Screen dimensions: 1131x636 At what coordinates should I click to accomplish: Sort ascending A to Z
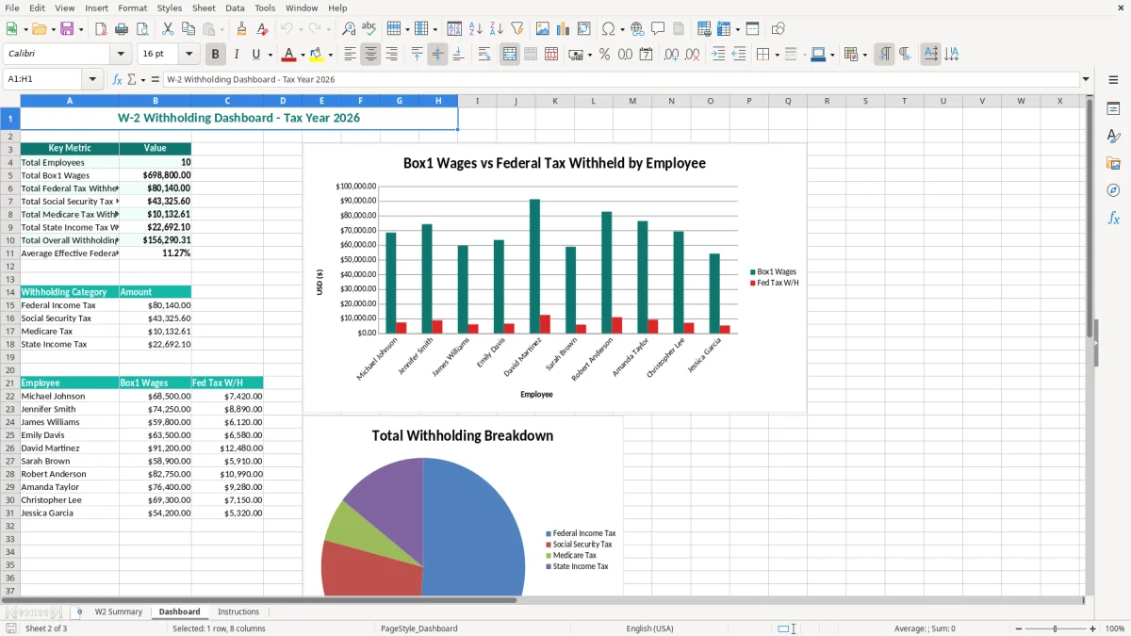pyautogui.click(x=475, y=29)
